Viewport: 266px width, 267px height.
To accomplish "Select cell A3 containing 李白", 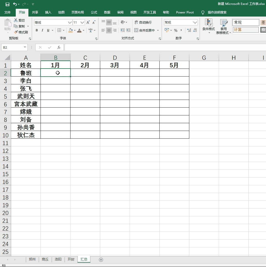I will coord(26,80).
